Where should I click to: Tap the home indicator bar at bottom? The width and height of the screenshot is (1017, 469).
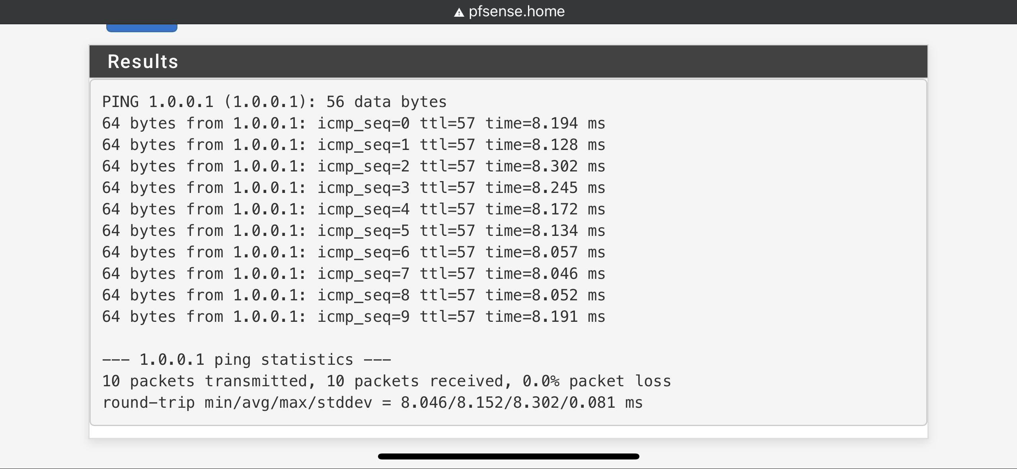point(509,456)
